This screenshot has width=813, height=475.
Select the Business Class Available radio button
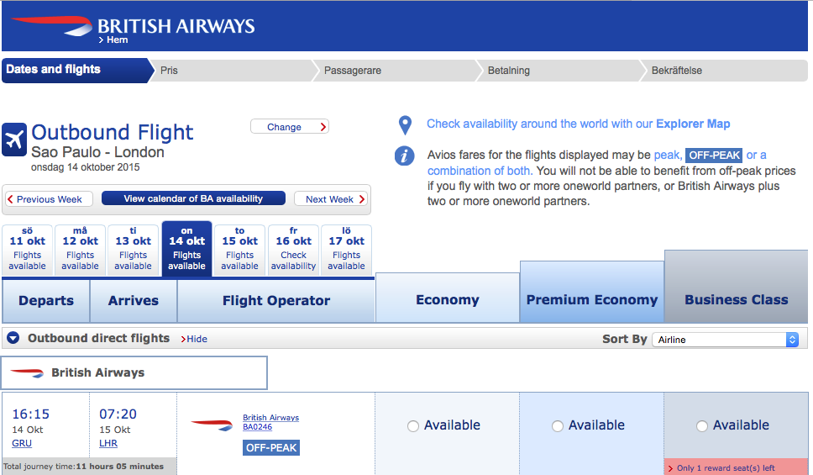click(701, 426)
